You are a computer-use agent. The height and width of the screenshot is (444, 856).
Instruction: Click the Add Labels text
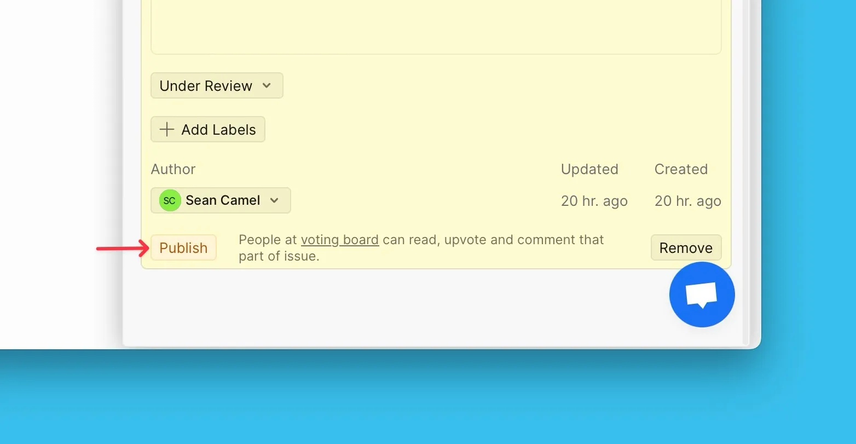pos(218,130)
